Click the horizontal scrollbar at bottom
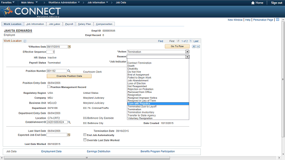285x160 pixels. [x=87, y=158]
